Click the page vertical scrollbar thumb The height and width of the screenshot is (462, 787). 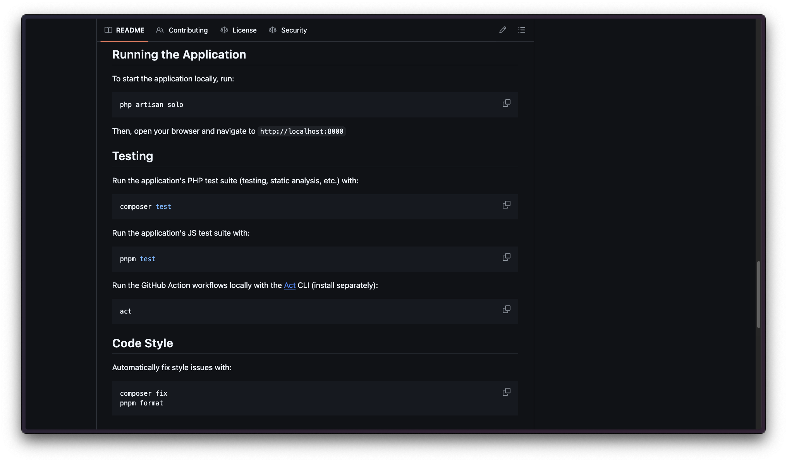pos(759,295)
